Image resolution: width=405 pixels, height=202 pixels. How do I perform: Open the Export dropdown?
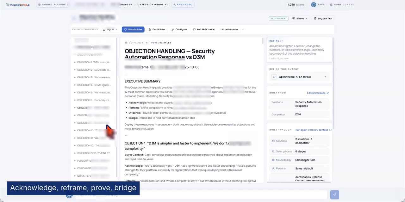(110, 30)
